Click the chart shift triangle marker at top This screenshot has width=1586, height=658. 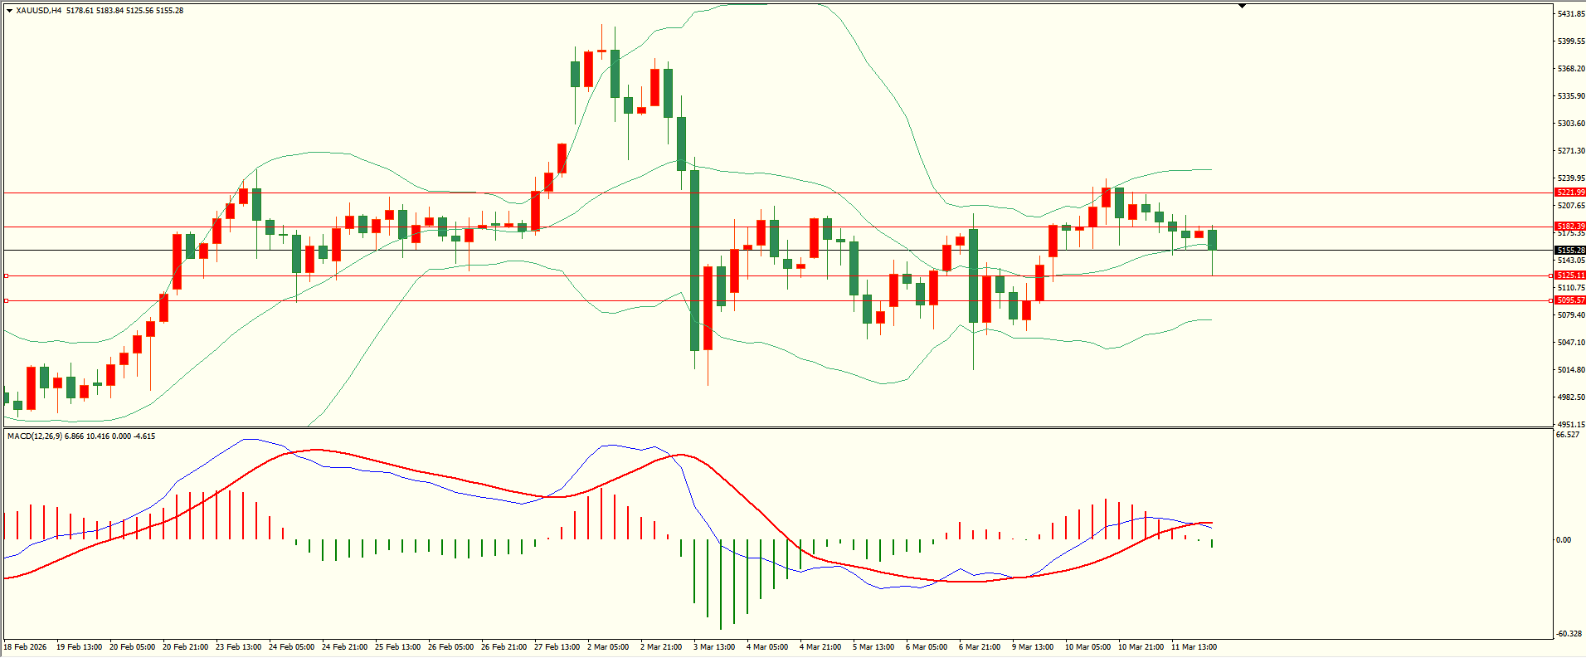(x=1242, y=6)
